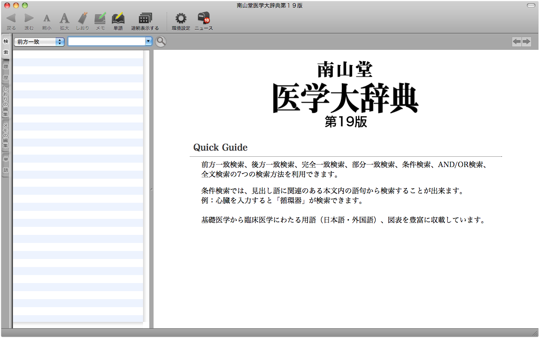Open the 単語 wordbook icon
Image resolution: width=540 pixels, height=338 pixels.
pos(118,18)
